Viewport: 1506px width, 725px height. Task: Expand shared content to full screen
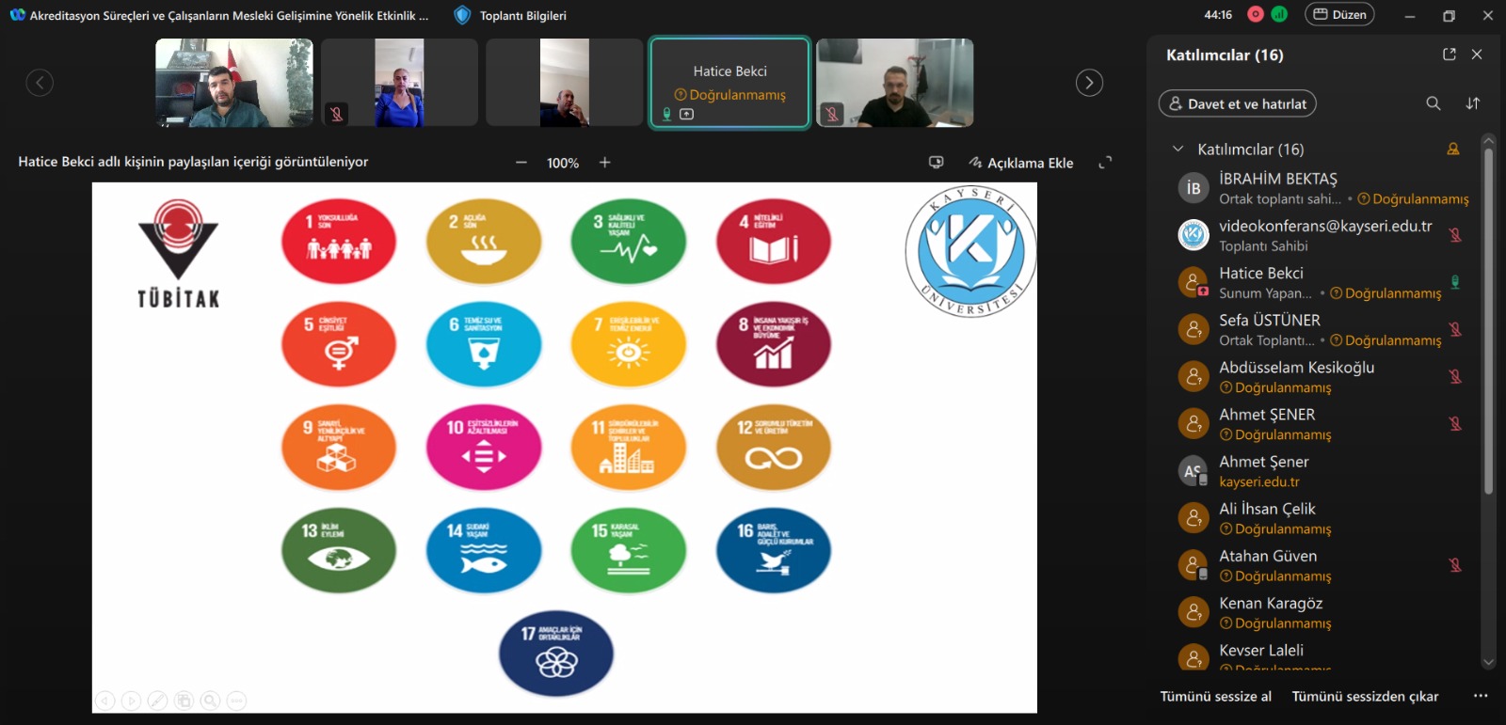pyautogui.click(x=1106, y=163)
